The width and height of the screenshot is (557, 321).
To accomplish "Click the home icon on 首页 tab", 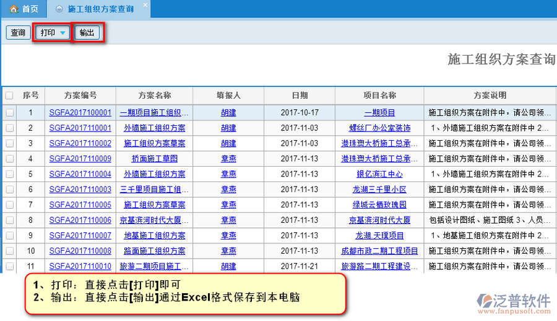I will tap(13, 9).
